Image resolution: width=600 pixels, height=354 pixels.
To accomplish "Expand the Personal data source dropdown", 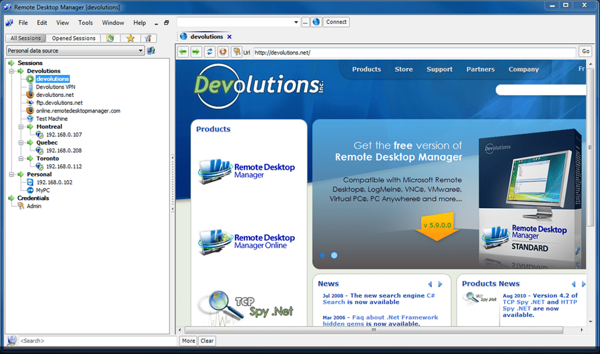I will point(141,50).
